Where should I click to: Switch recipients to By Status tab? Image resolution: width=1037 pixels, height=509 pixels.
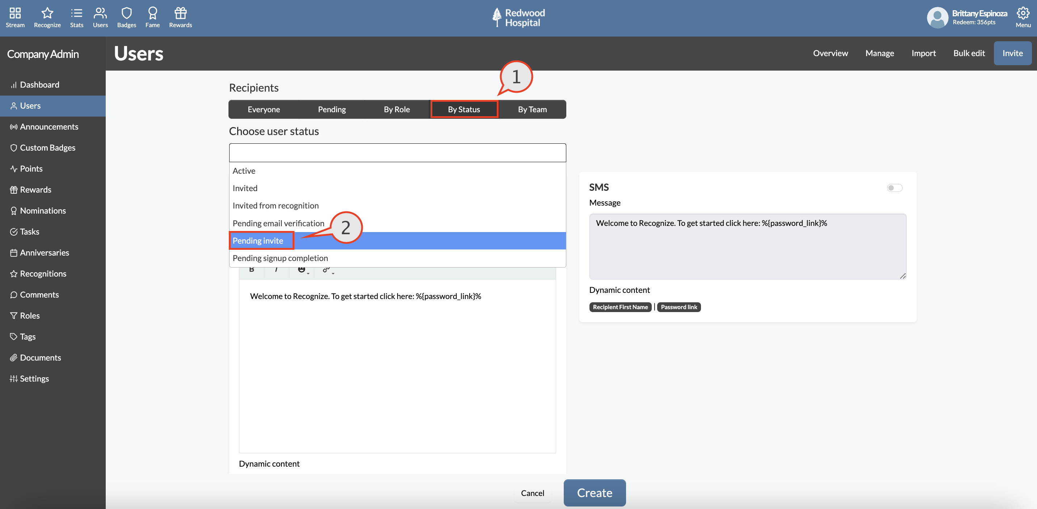464,109
